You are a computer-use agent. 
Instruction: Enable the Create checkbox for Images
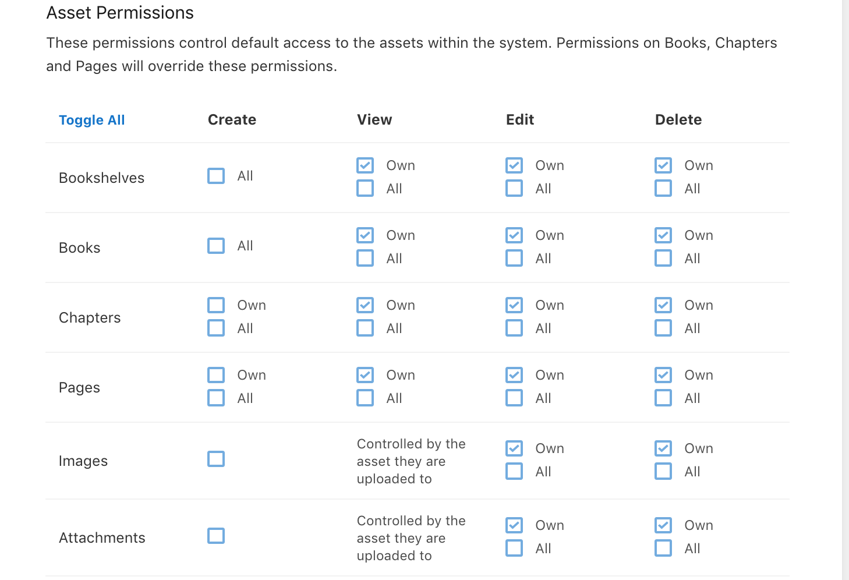click(x=215, y=459)
